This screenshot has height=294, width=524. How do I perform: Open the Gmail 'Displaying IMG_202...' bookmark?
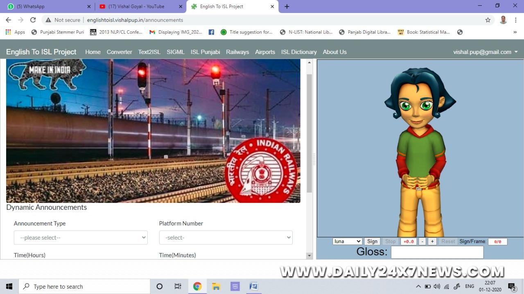pos(176,32)
